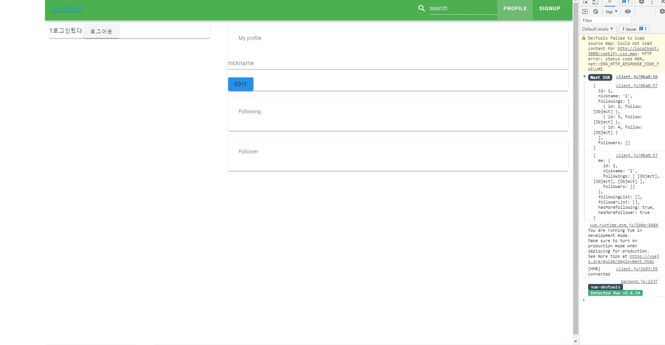Click 'hasMoreFollowing: true,' log line

point(626,207)
